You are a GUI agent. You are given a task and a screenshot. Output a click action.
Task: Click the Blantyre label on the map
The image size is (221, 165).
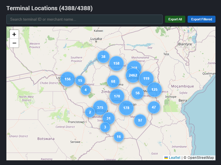point(185,44)
